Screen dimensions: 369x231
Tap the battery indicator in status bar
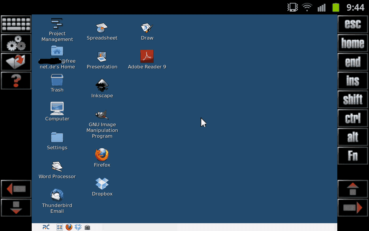point(336,7)
